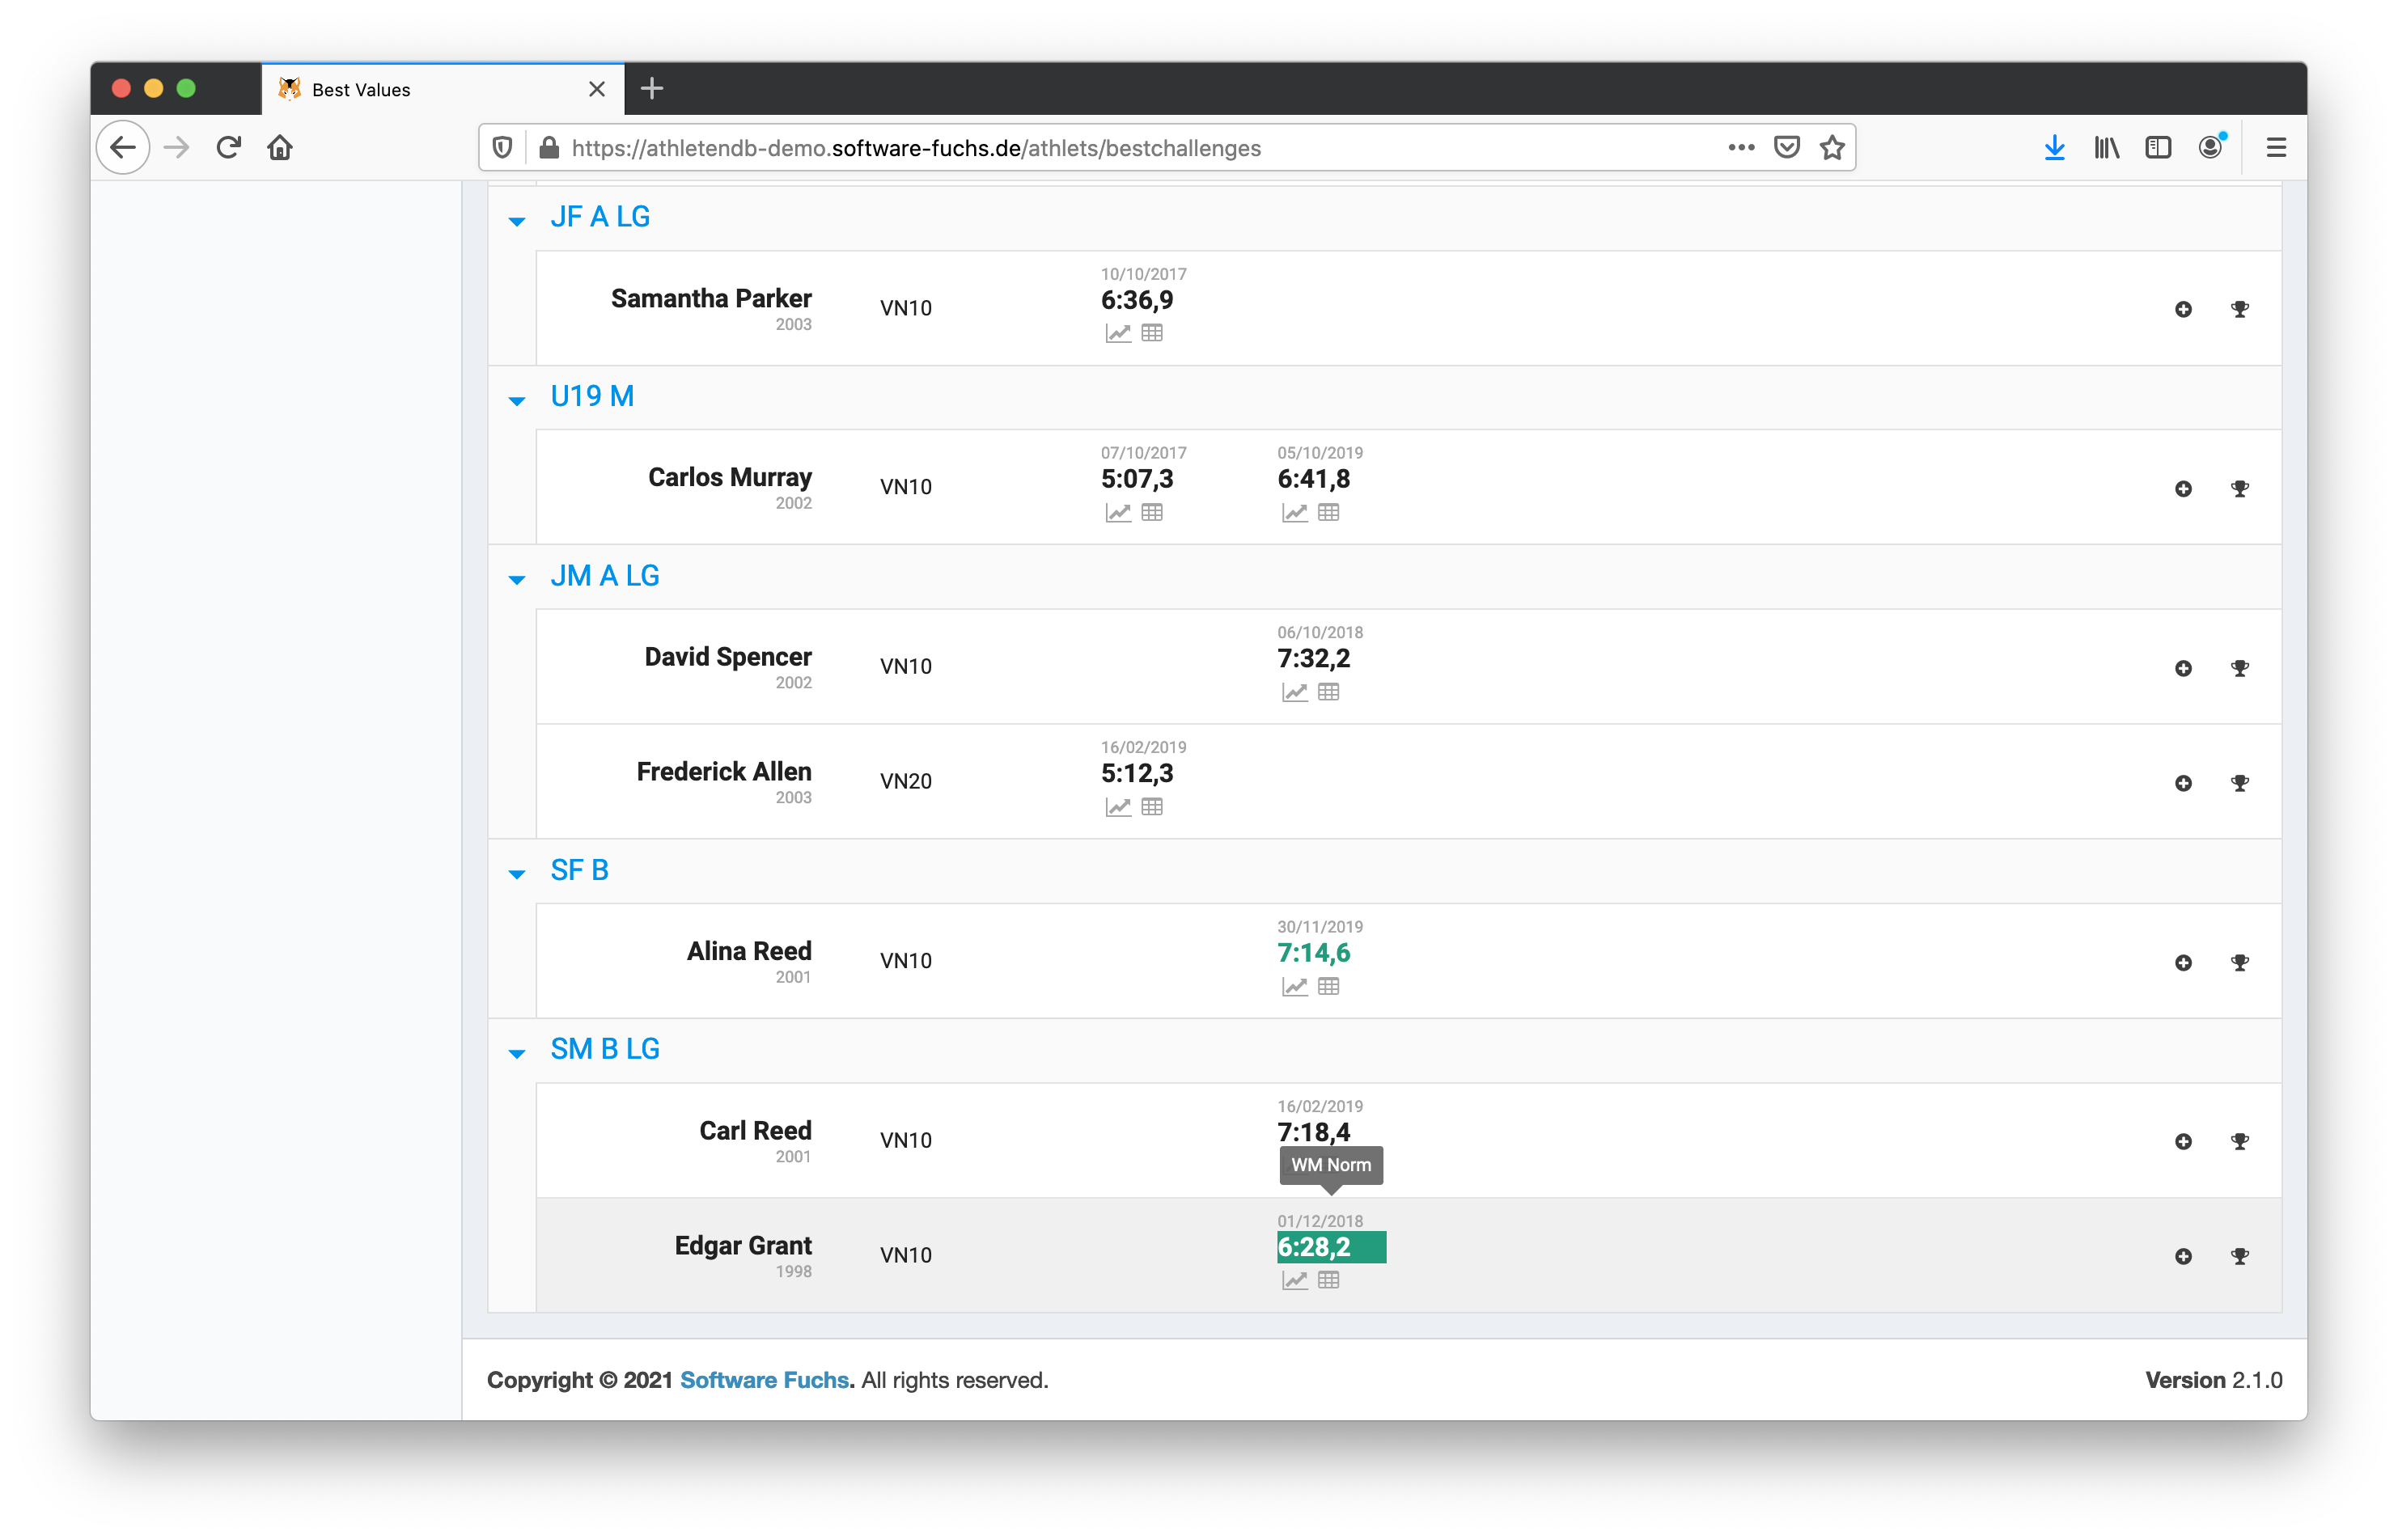Click the SF B group heading

(579, 870)
